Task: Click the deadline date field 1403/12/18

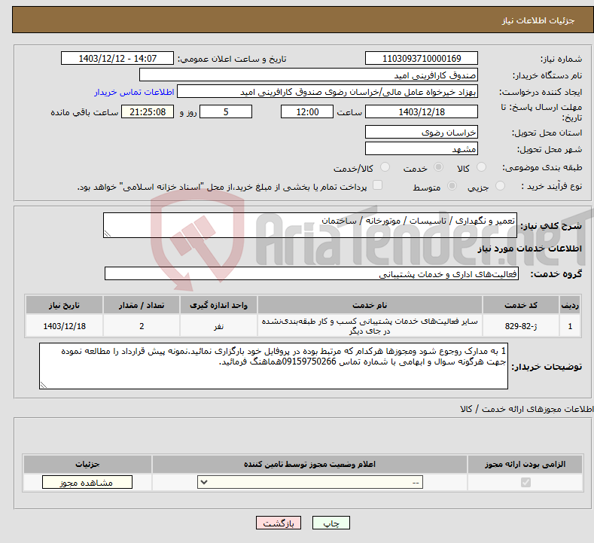Action: tap(422, 111)
